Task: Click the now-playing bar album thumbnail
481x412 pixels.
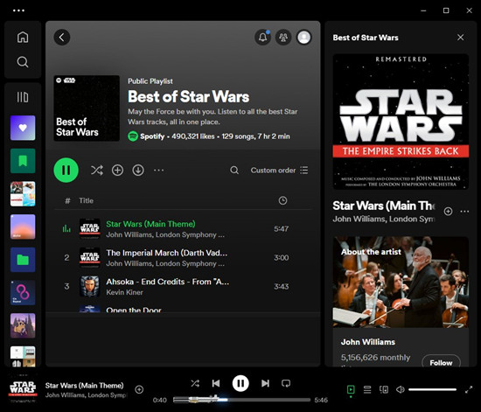Action: (x=23, y=389)
